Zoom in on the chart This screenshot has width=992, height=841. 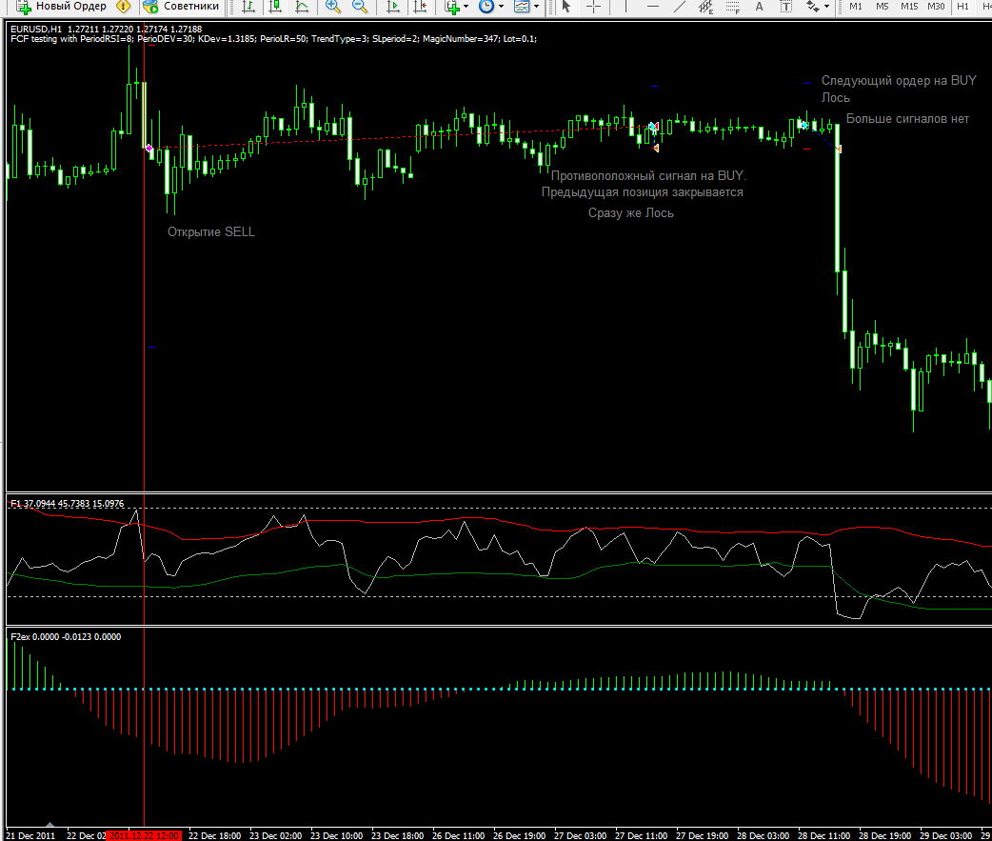coord(333,7)
